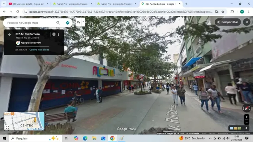Click the 29°C Ensolarado weather widget
The height and width of the screenshot is (142, 253).
point(192,138)
